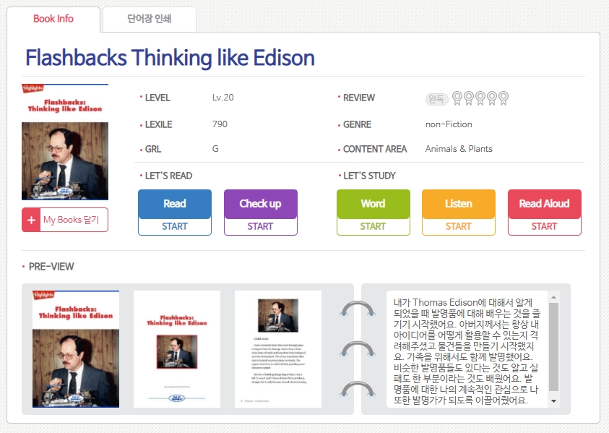Image resolution: width=609 pixels, height=433 pixels.
Task: Open the 단어장 인쇄 tab
Action: [150, 19]
